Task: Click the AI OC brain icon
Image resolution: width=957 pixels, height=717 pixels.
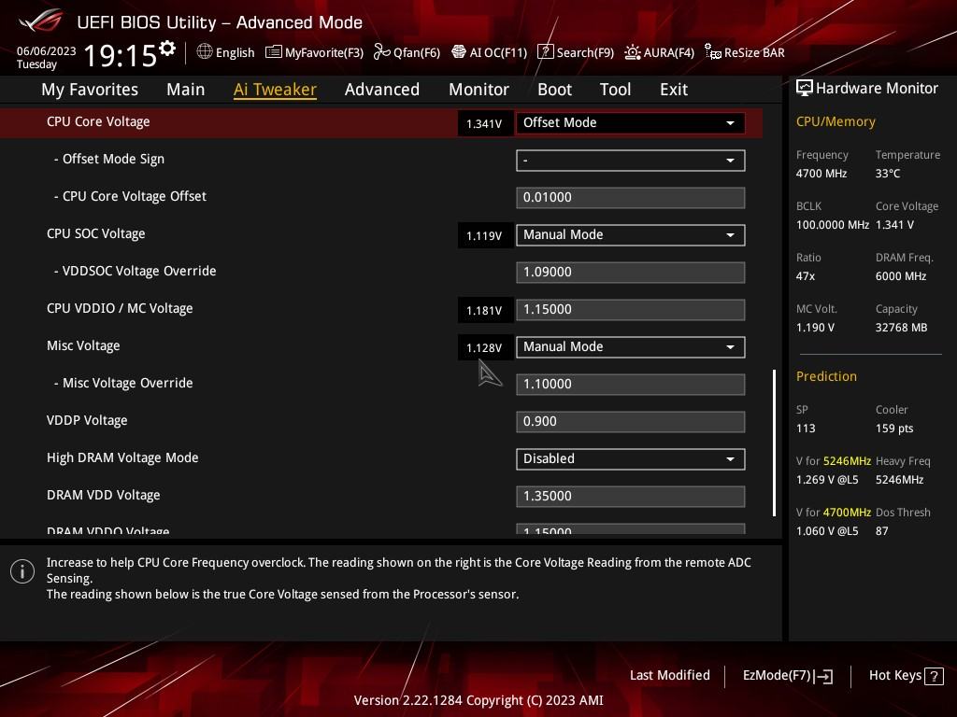Action: [458, 52]
